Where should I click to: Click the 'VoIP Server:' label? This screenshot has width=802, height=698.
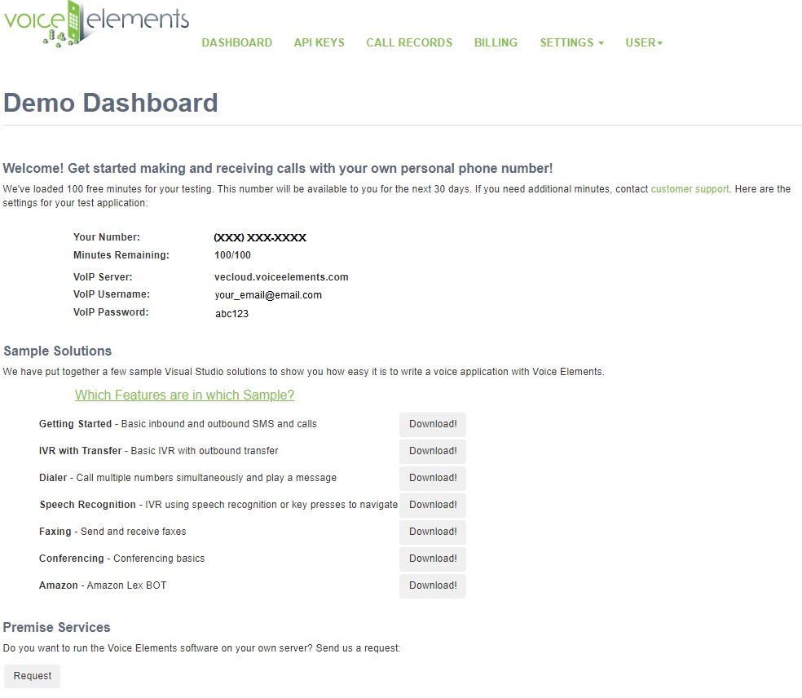click(x=103, y=277)
